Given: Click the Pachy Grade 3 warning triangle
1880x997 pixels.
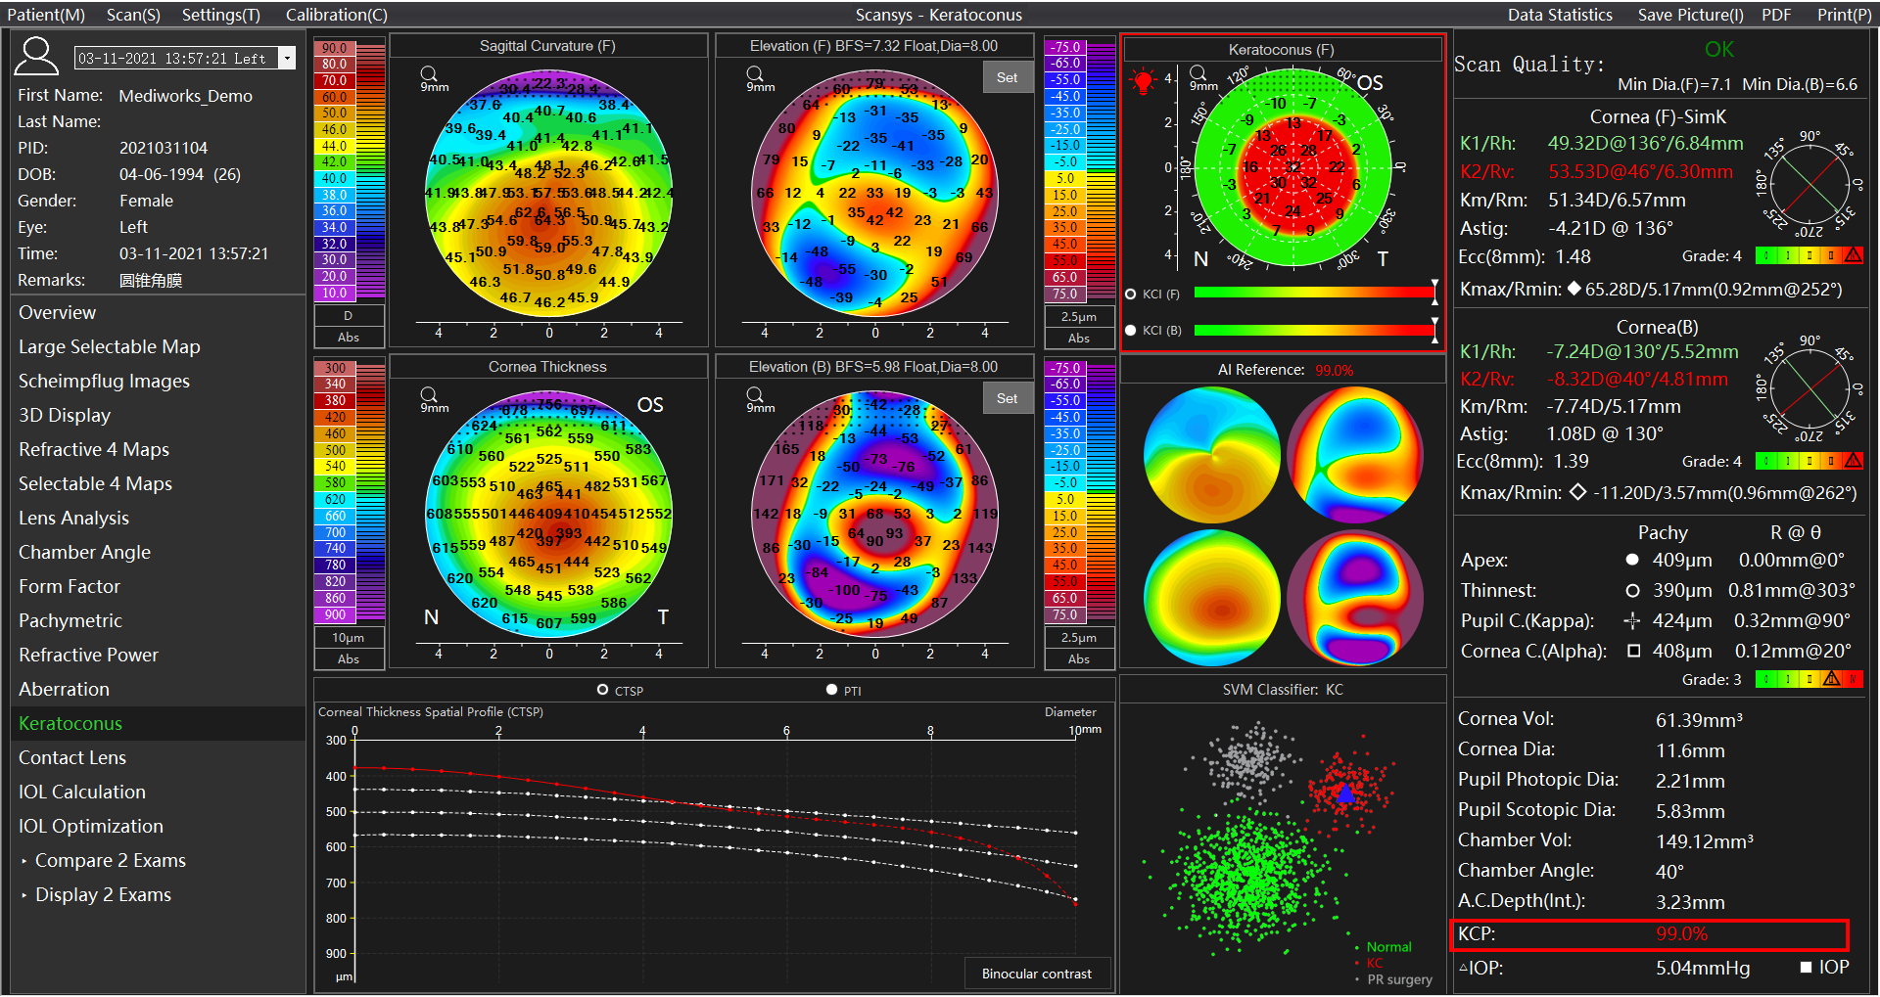Looking at the screenshot, I should click(1831, 679).
